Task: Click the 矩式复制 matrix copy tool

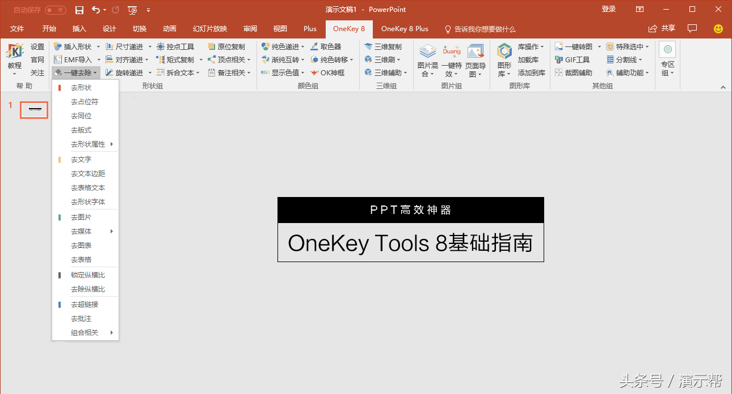Action: pos(175,59)
